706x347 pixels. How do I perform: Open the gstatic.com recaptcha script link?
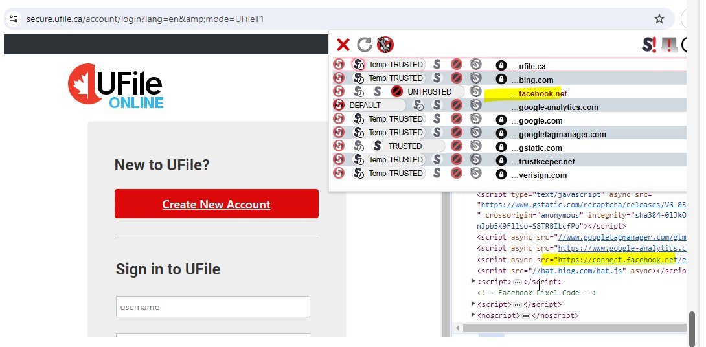pos(584,205)
